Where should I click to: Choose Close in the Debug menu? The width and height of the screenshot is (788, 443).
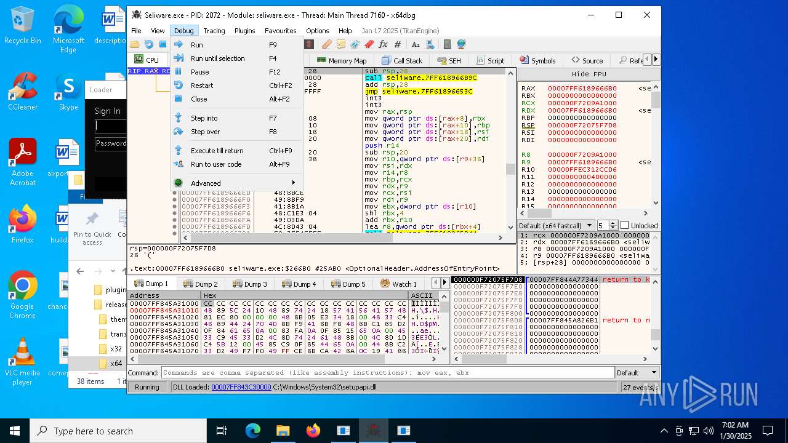point(236,99)
